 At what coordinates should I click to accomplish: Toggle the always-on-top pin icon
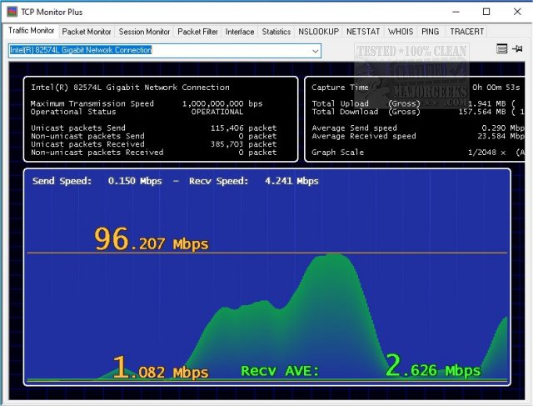coord(518,50)
